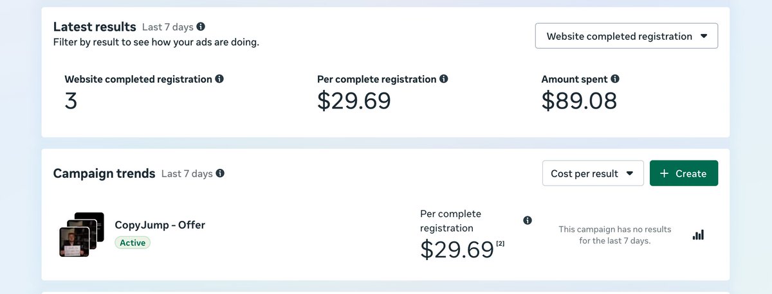
Task: Click the registration count value 3
Action: (x=71, y=101)
